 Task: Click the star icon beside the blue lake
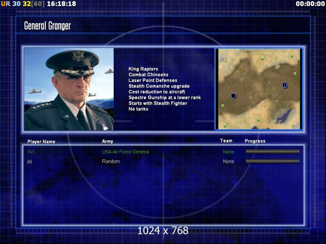pyautogui.click(x=293, y=125)
